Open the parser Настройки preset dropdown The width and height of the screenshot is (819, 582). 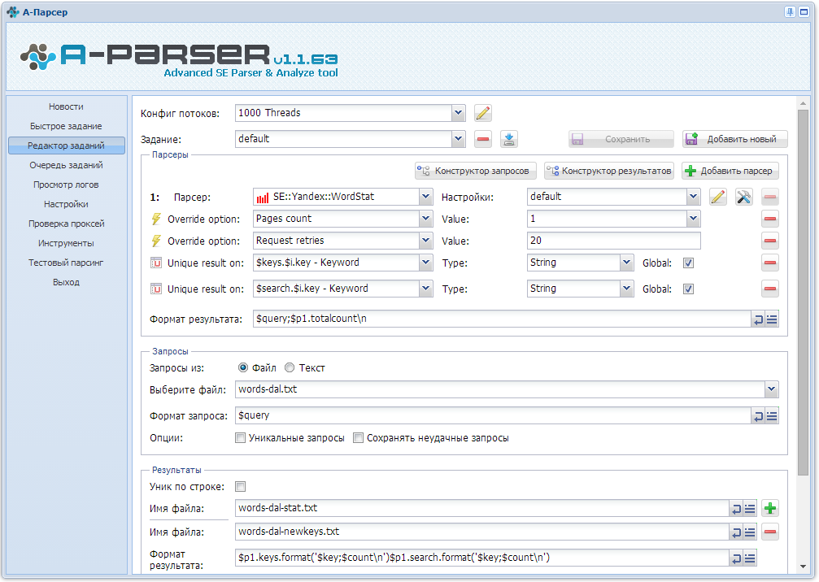pyautogui.click(x=693, y=197)
